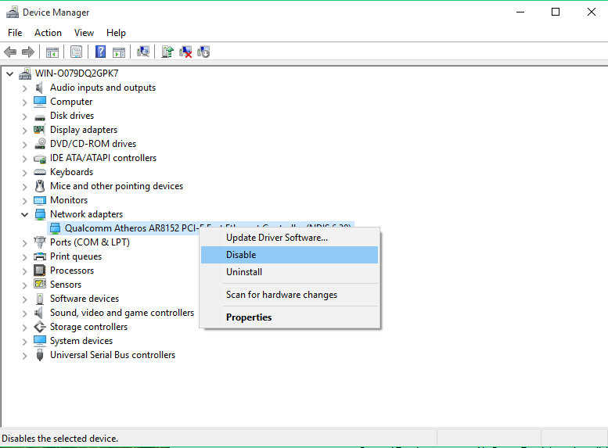Click the Back arrow toolbar icon

[10, 52]
